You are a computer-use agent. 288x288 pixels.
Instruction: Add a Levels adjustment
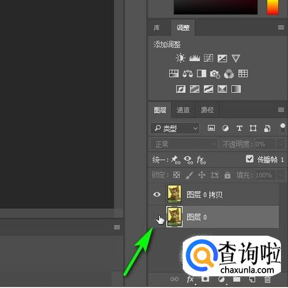[x=195, y=58]
